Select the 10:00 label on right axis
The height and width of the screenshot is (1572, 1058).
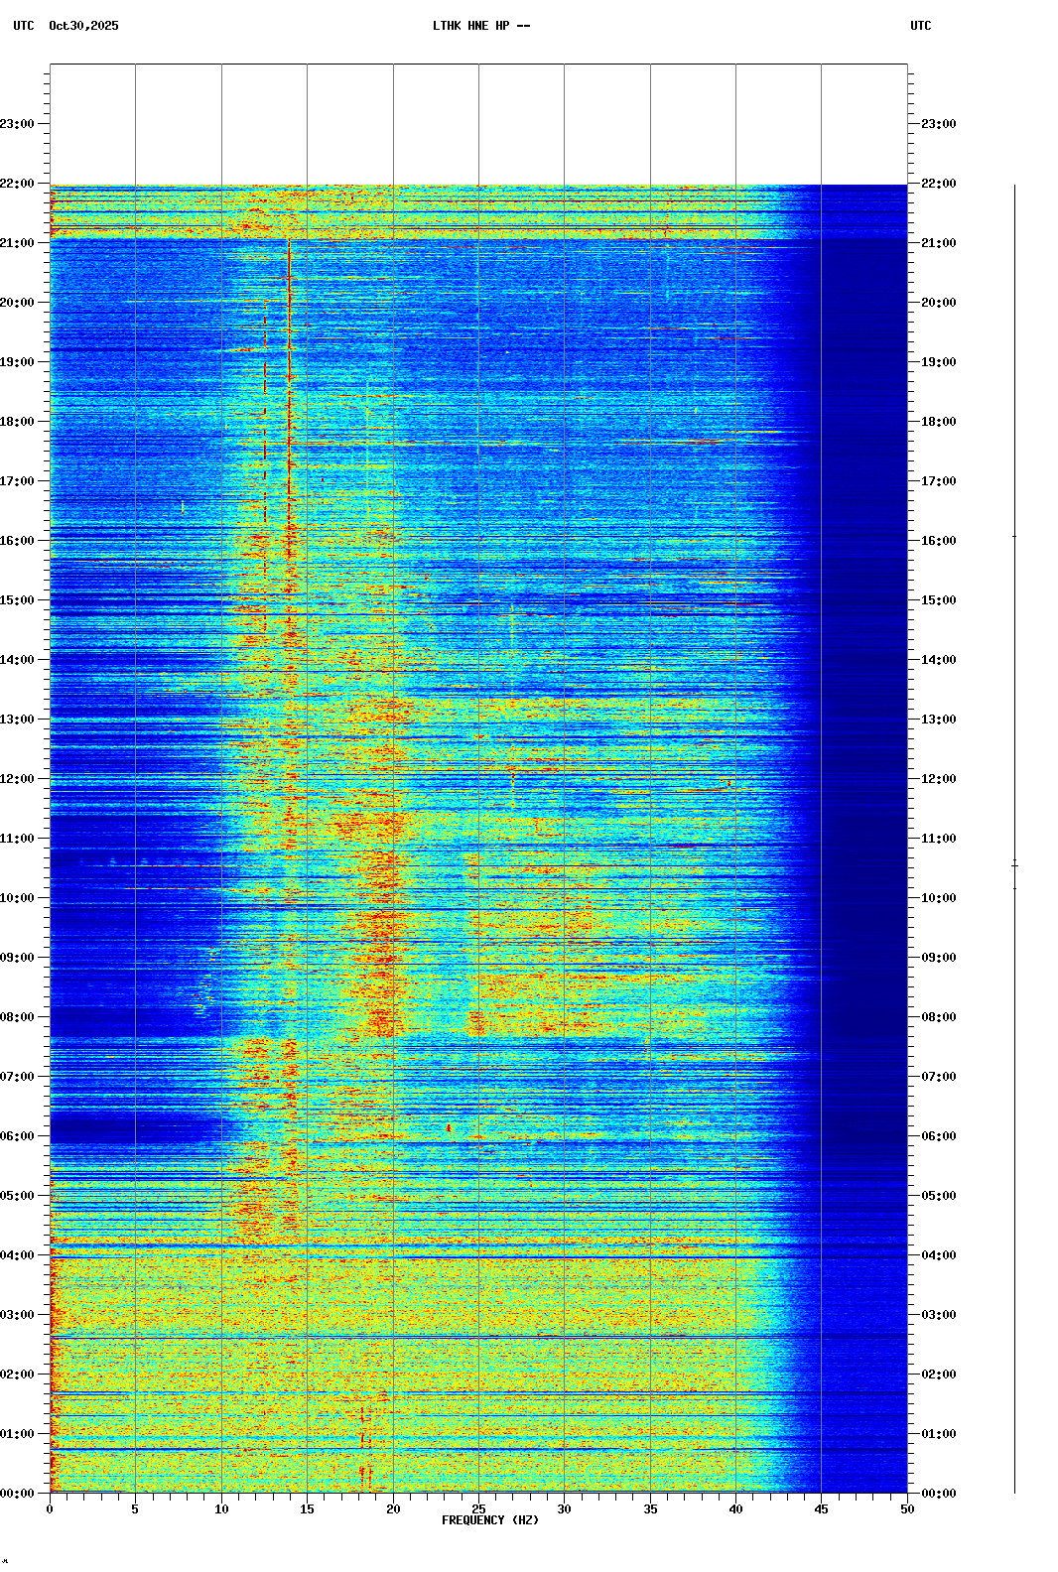pyautogui.click(x=938, y=898)
